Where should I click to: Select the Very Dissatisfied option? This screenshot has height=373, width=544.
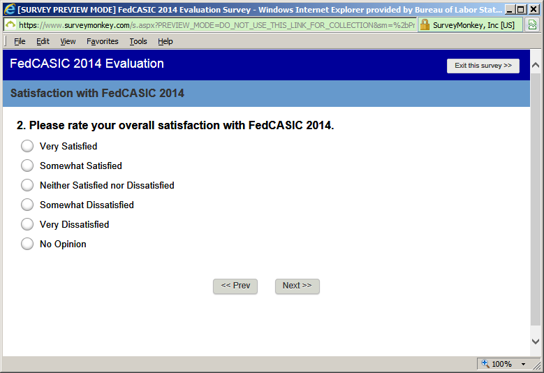[27, 224]
